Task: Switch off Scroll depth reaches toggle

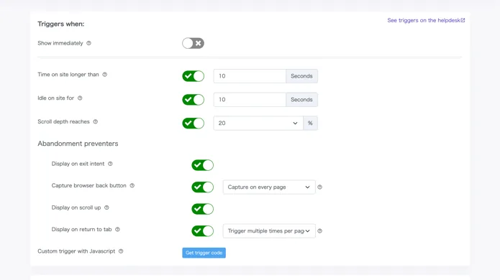Action: (194, 123)
